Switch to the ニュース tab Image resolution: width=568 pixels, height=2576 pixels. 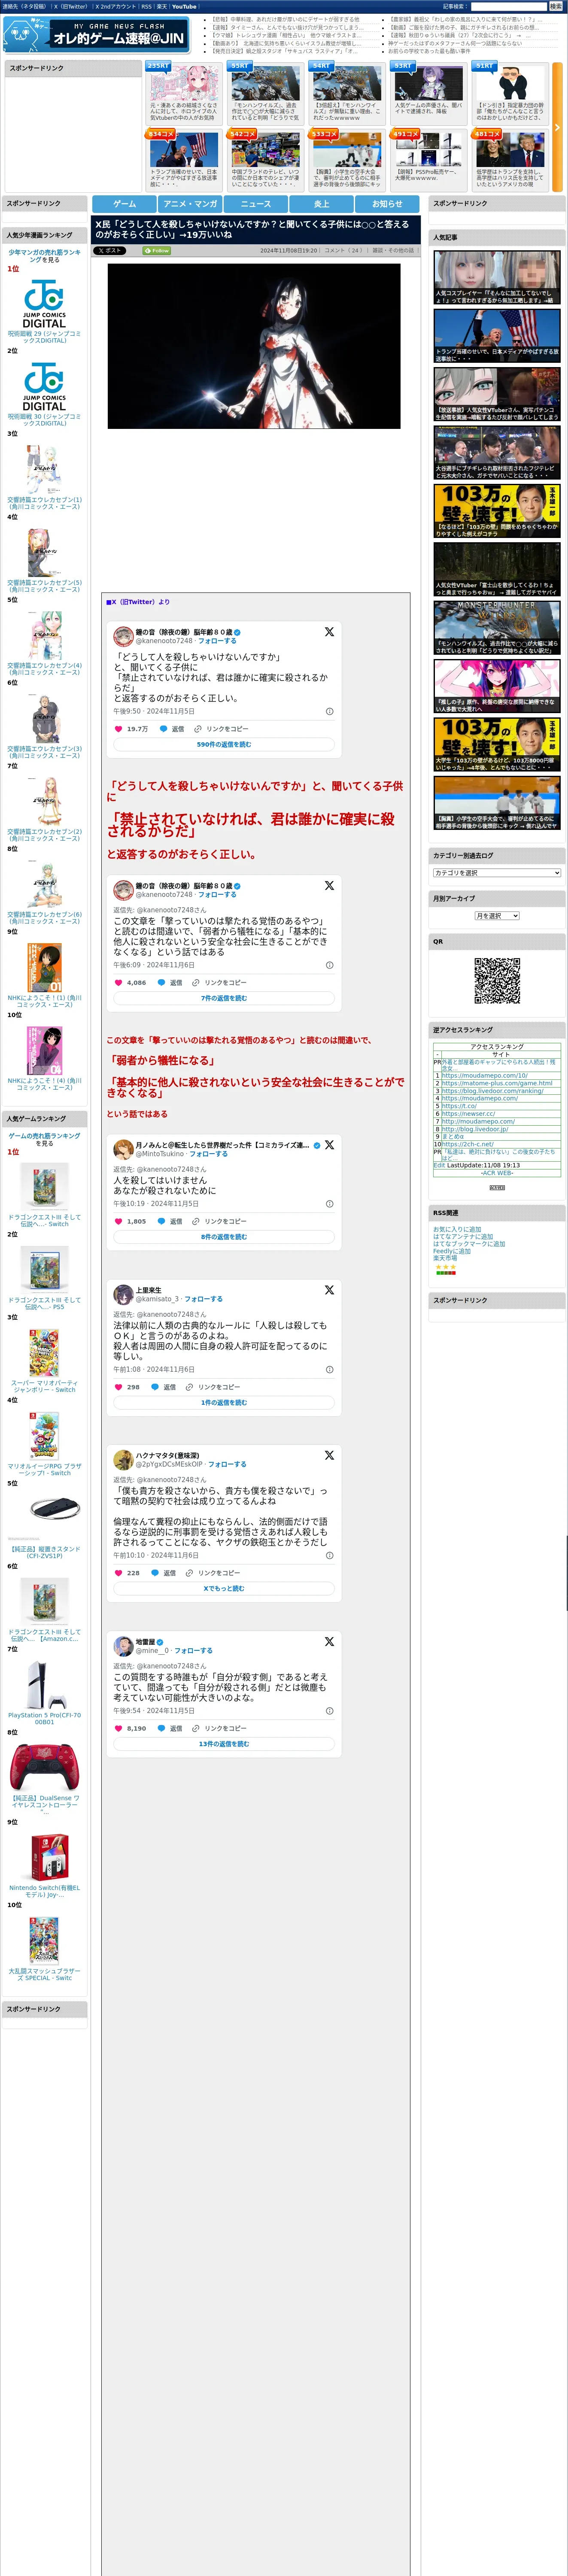point(256,203)
